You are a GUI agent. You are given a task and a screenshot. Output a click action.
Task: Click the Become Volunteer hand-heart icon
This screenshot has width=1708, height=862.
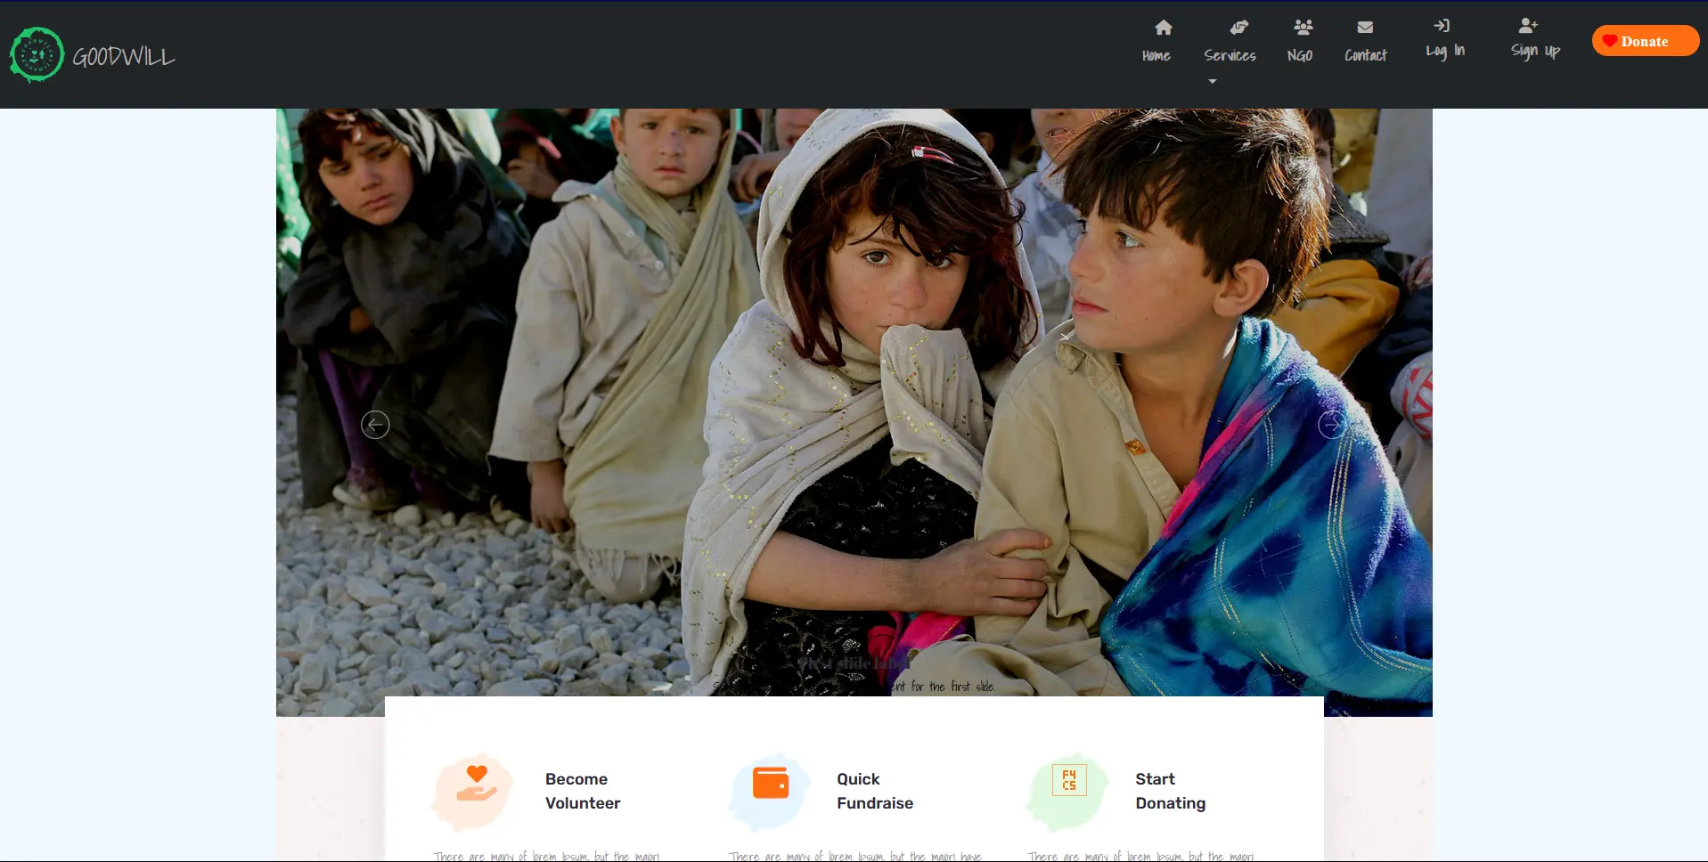coord(476,785)
